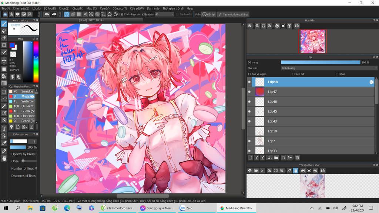Click the hue color strip
Image resolution: width=379 pixels, height=213 pixels.
[36, 62]
